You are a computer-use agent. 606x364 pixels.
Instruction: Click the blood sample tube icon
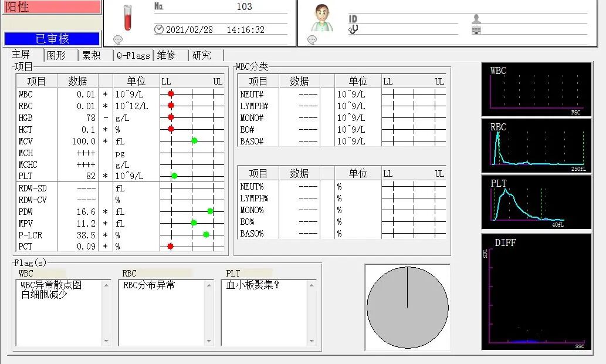click(x=127, y=18)
